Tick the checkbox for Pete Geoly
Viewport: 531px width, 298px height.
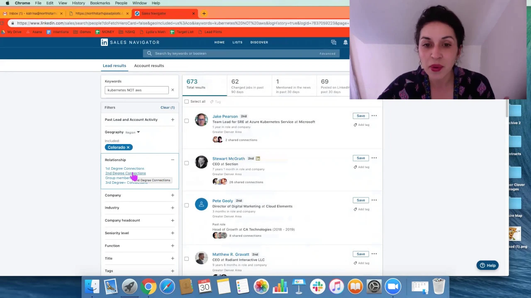(187, 205)
